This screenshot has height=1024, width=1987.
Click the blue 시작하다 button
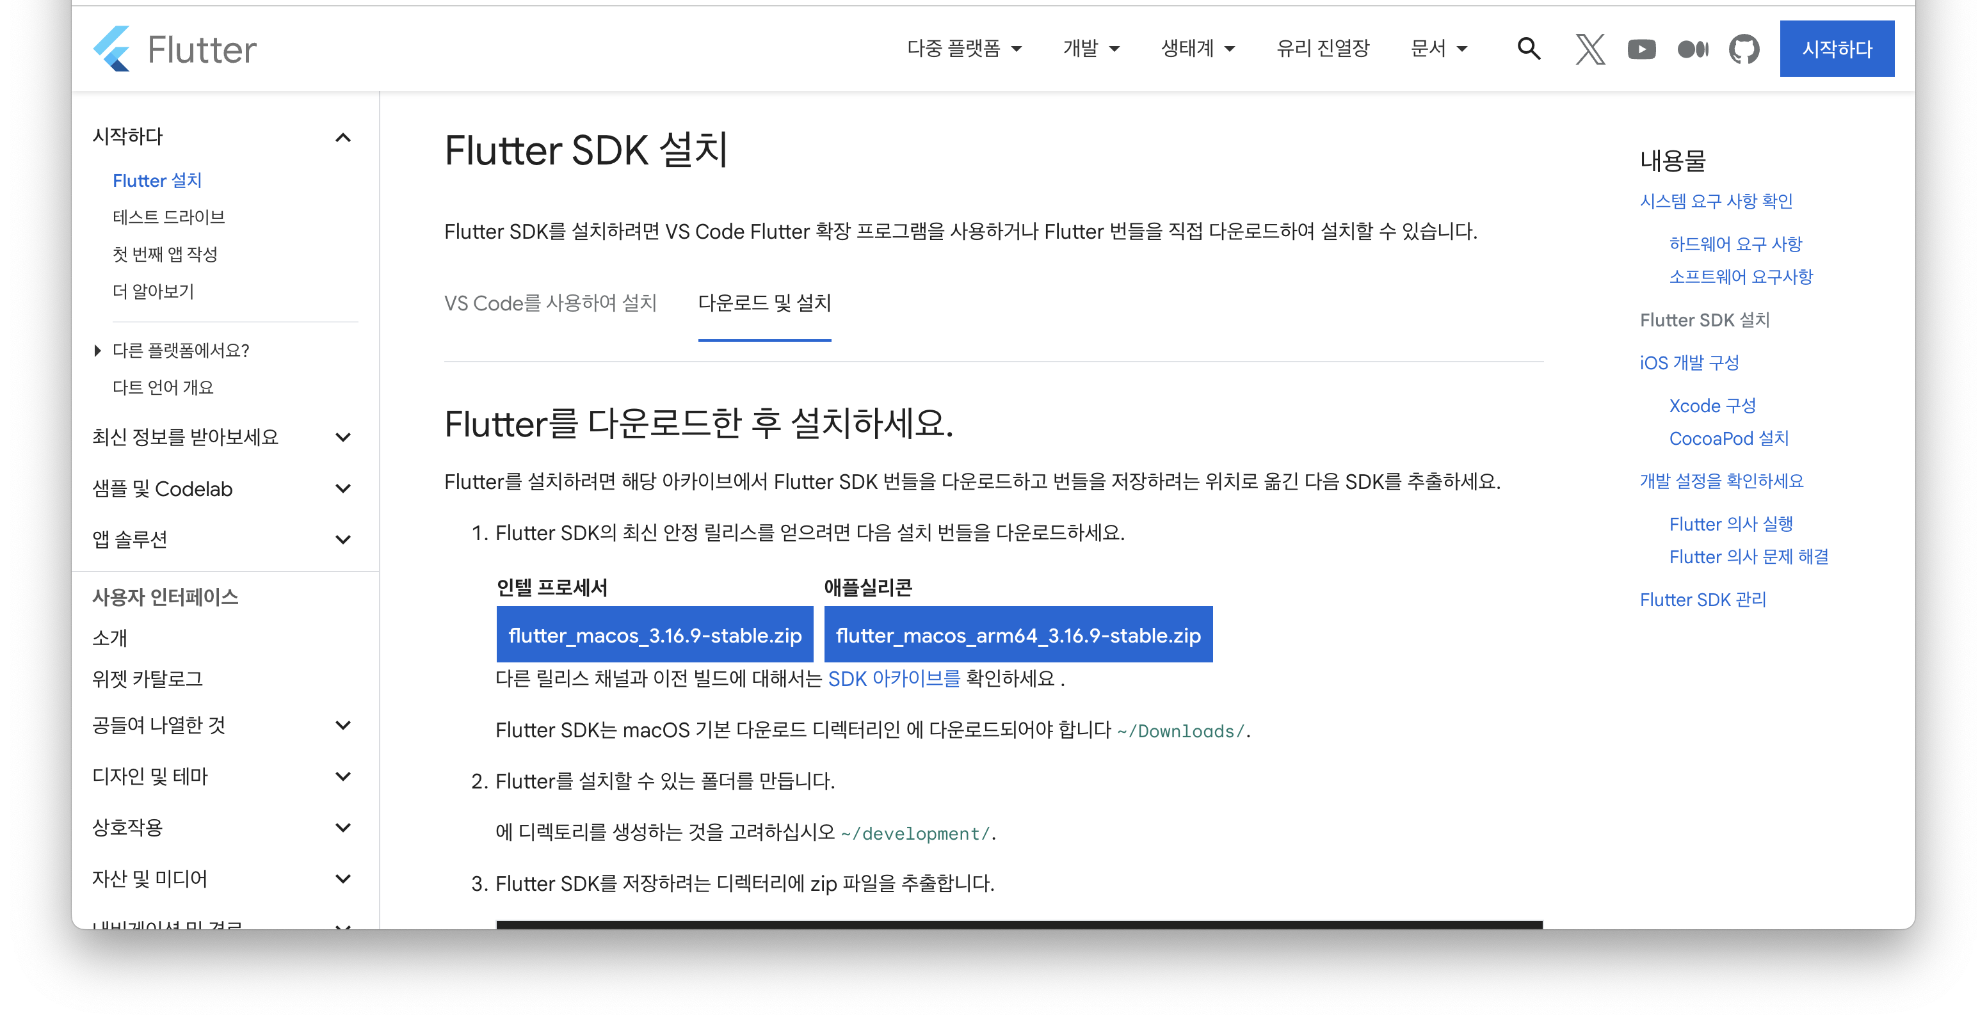(x=1836, y=49)
